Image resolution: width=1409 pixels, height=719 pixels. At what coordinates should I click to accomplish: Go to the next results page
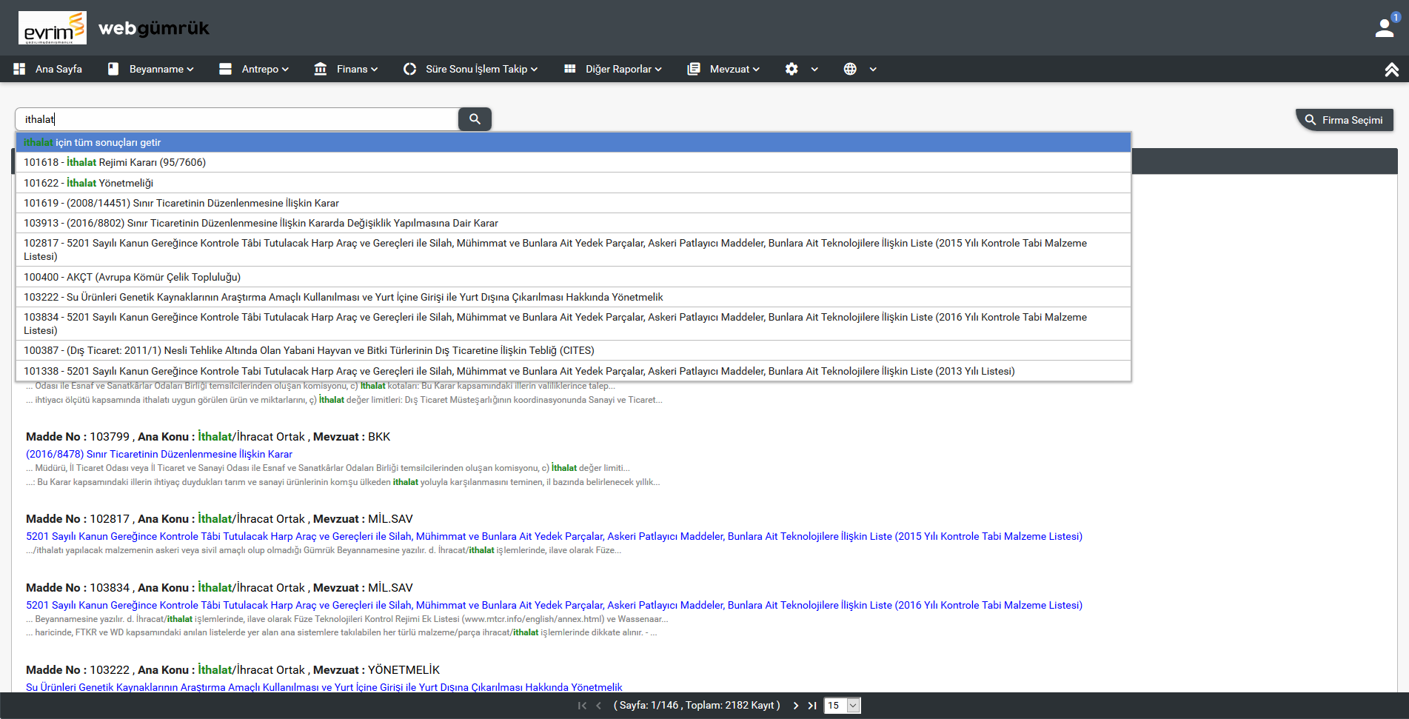tap(796, 706)
